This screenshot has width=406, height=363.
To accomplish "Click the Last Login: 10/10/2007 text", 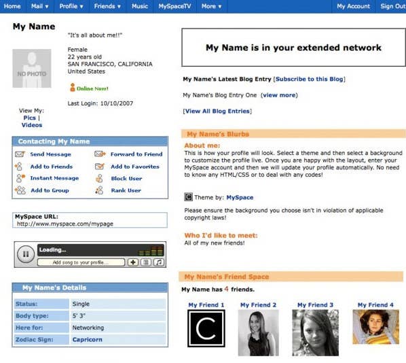I will [x=100, y=103].
